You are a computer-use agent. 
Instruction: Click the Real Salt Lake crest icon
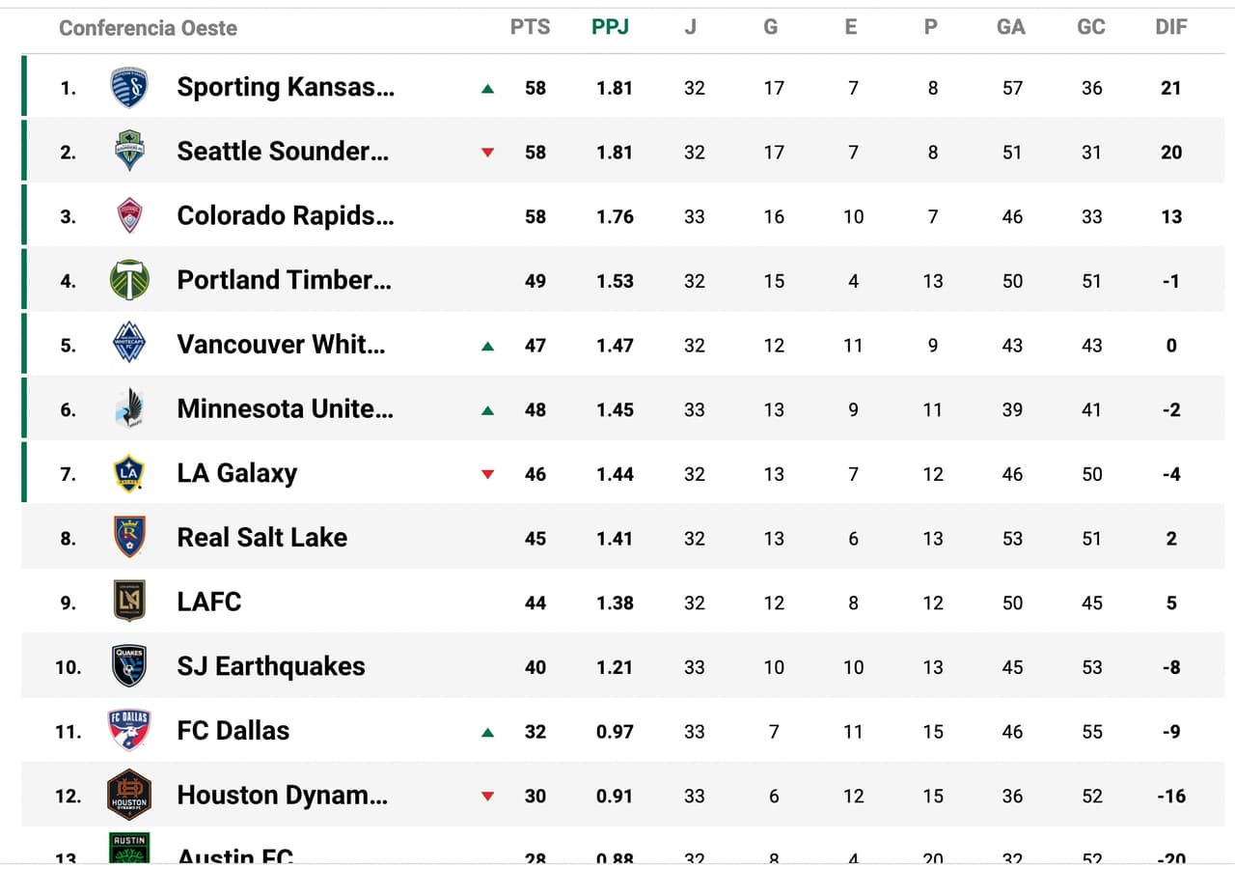click(129, 538)
